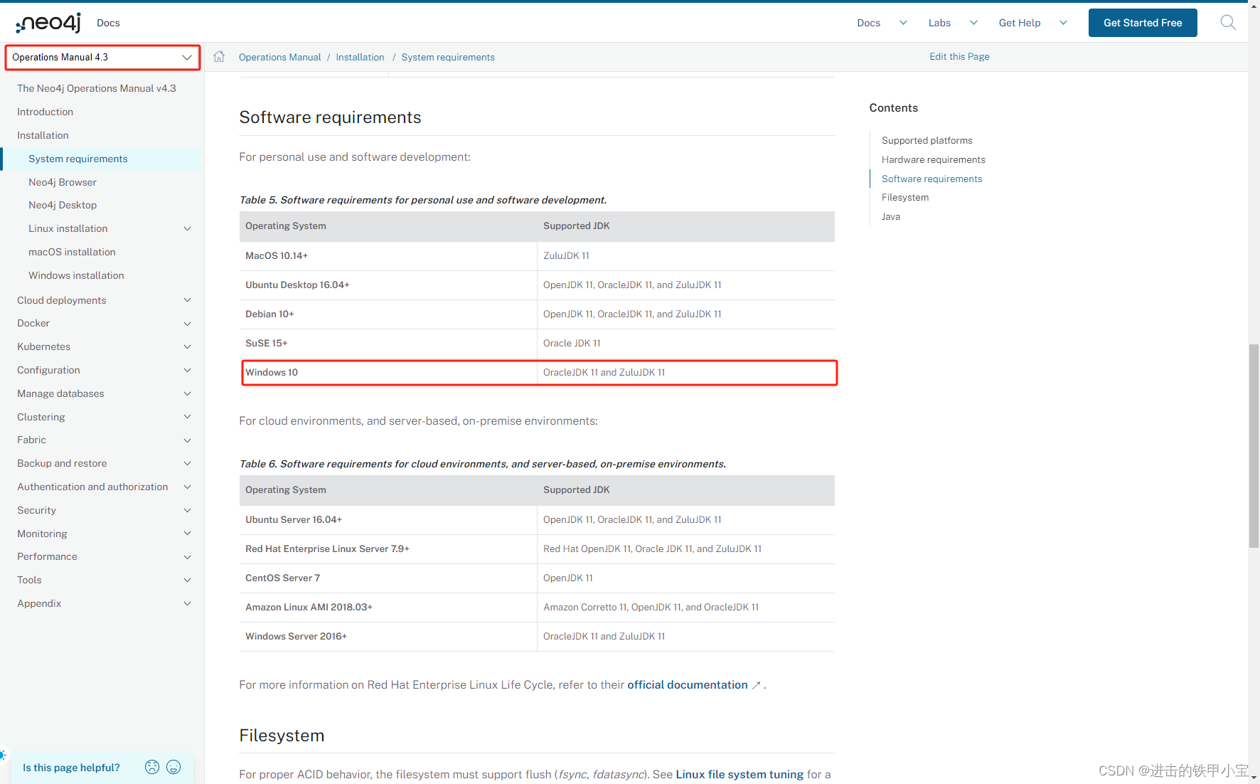Open the Get Help top menu
The width and height of the screenshot is (1260, 784).
point(1020,23)
